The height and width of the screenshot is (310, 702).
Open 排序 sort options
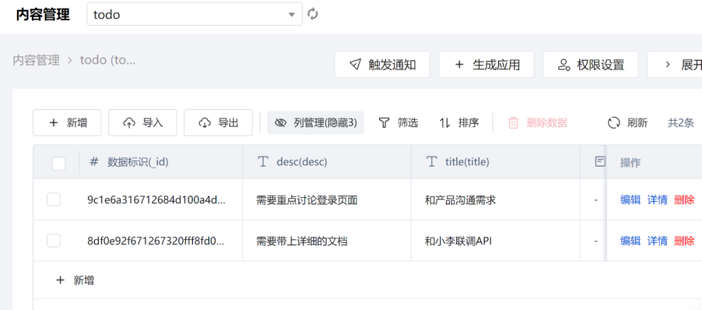tap(459, 123)
